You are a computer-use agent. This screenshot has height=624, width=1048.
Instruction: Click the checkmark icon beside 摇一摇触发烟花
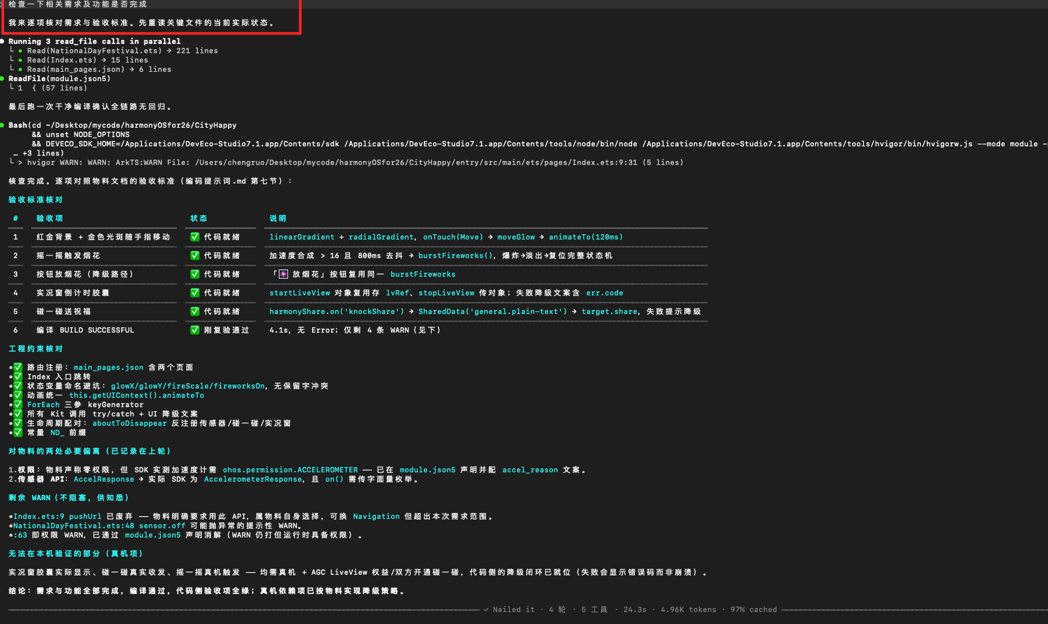point(195,255)
